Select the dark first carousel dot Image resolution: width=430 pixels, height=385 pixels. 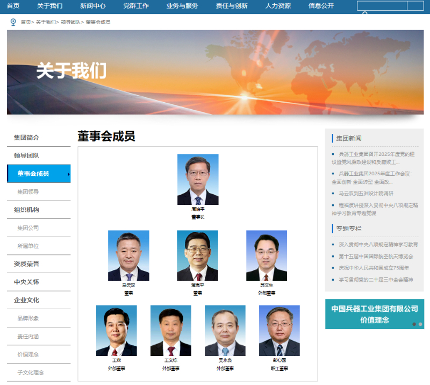click(x=414, y=324)
